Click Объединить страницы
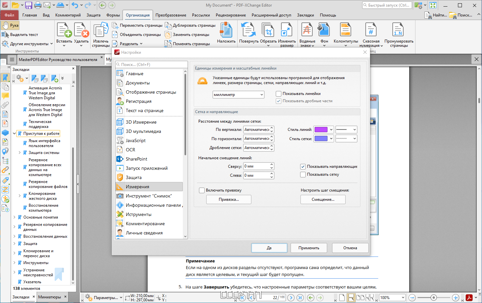 (136, 35)
